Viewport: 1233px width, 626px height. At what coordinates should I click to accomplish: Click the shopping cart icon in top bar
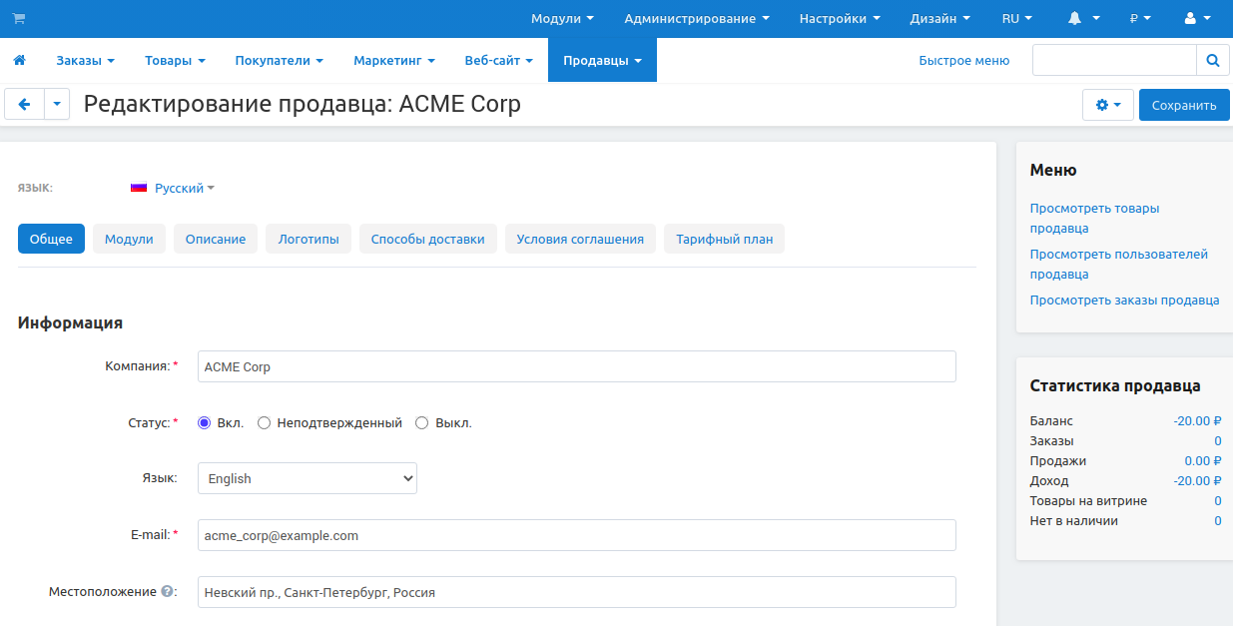coord(19,19)
